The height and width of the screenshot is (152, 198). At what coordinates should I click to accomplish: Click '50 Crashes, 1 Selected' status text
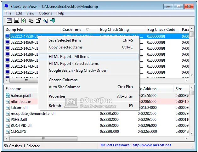point(22,146)
